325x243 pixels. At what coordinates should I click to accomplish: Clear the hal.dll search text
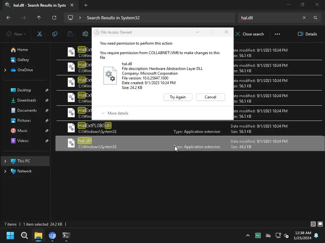pos(304,18)
